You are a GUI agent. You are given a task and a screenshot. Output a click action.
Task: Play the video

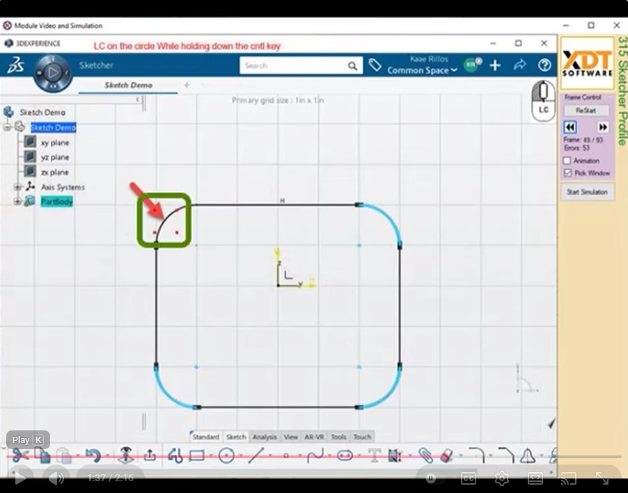19,478
